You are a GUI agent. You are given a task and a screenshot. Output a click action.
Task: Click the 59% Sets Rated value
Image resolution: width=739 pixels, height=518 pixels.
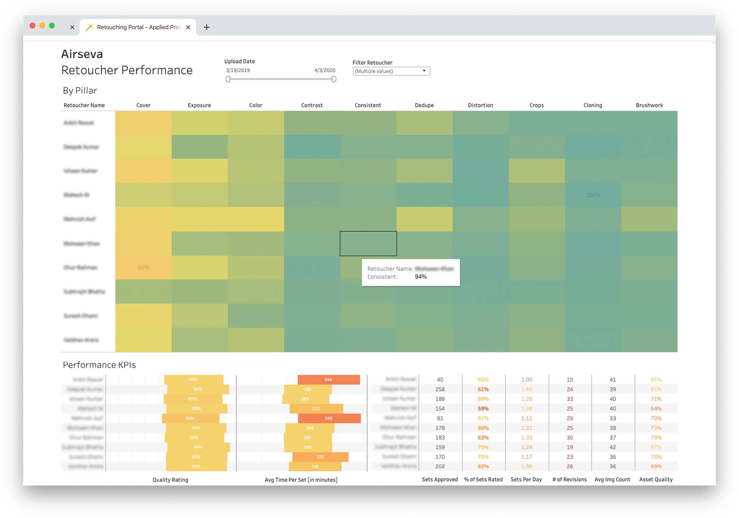tap(483, 409)
